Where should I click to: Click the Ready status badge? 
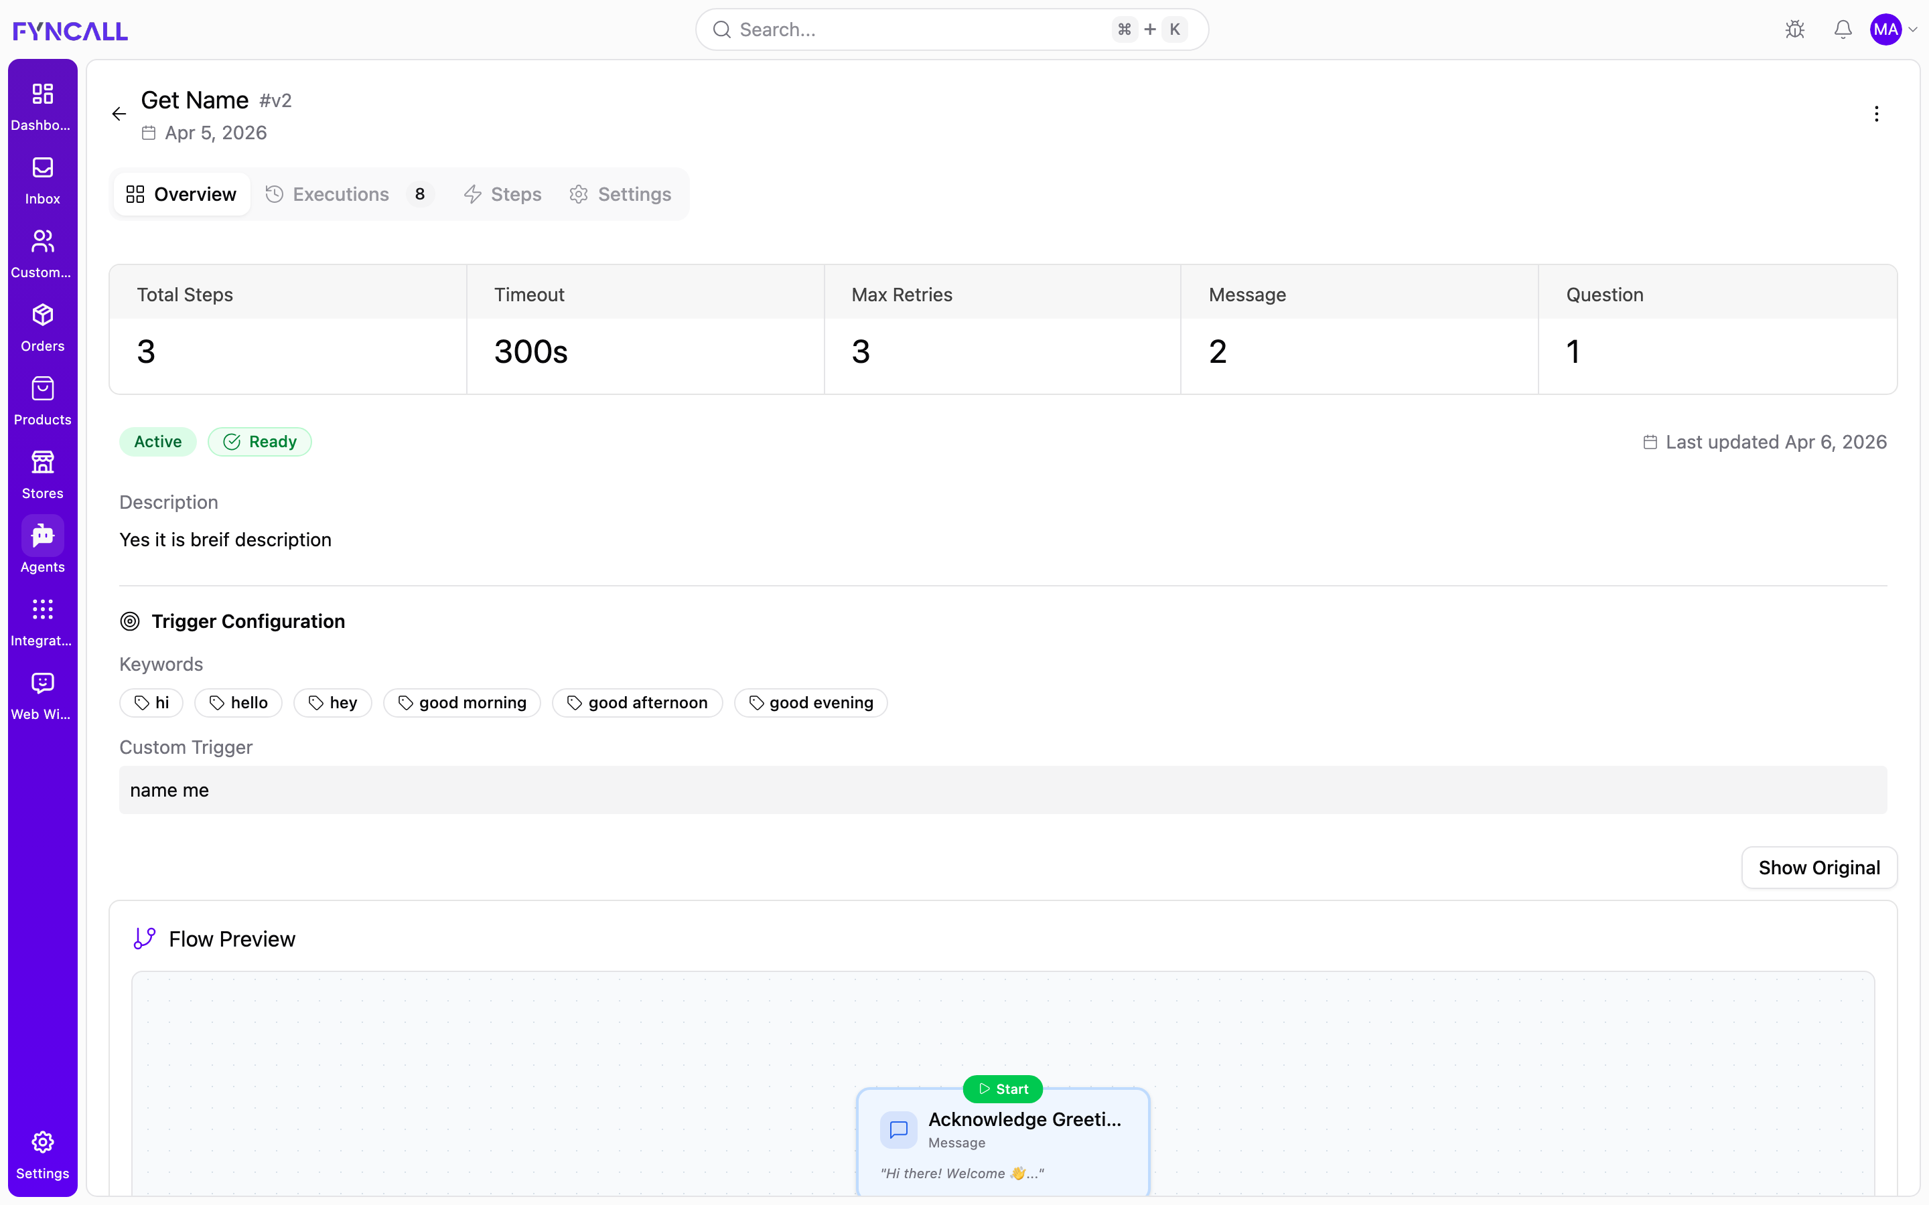260,442
